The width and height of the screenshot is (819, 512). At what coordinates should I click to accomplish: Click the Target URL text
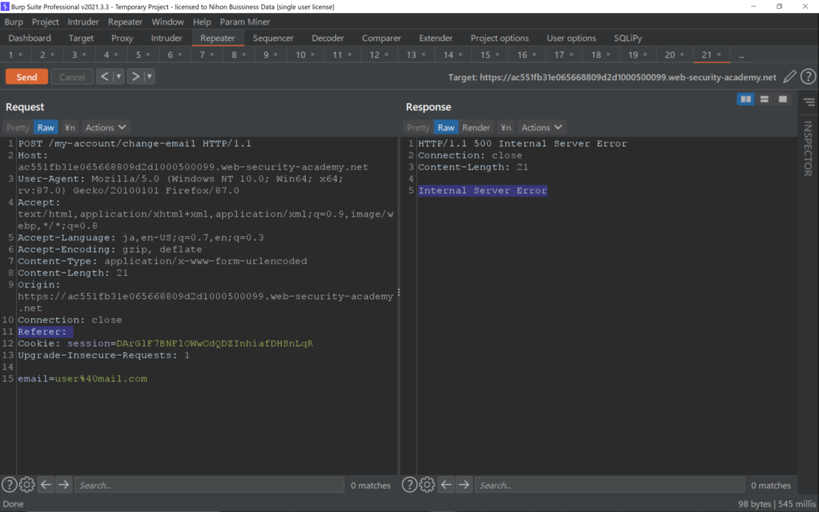coord(612,77)
